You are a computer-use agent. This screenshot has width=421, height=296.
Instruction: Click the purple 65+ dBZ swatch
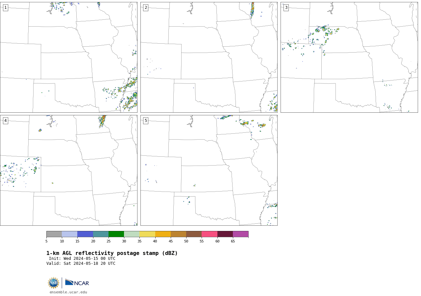tap(240, 234)
